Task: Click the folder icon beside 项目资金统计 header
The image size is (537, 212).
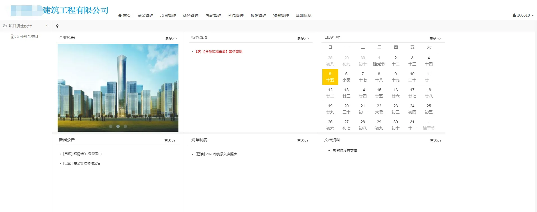Action: [5, 26]
